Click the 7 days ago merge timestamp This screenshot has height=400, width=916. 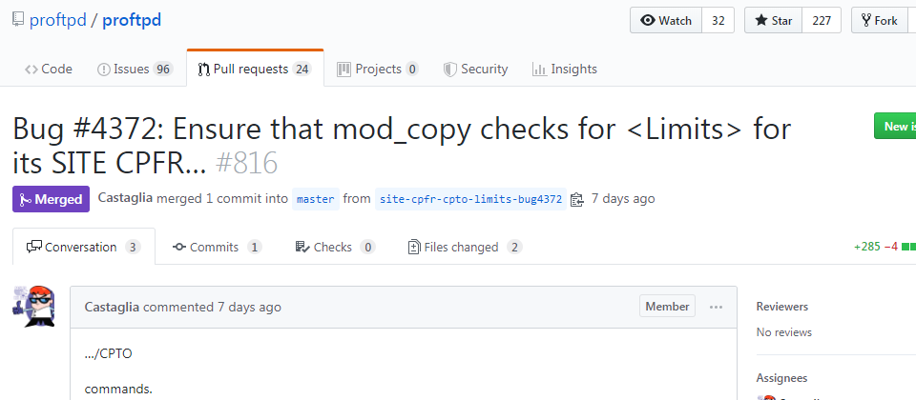[623, 198]
